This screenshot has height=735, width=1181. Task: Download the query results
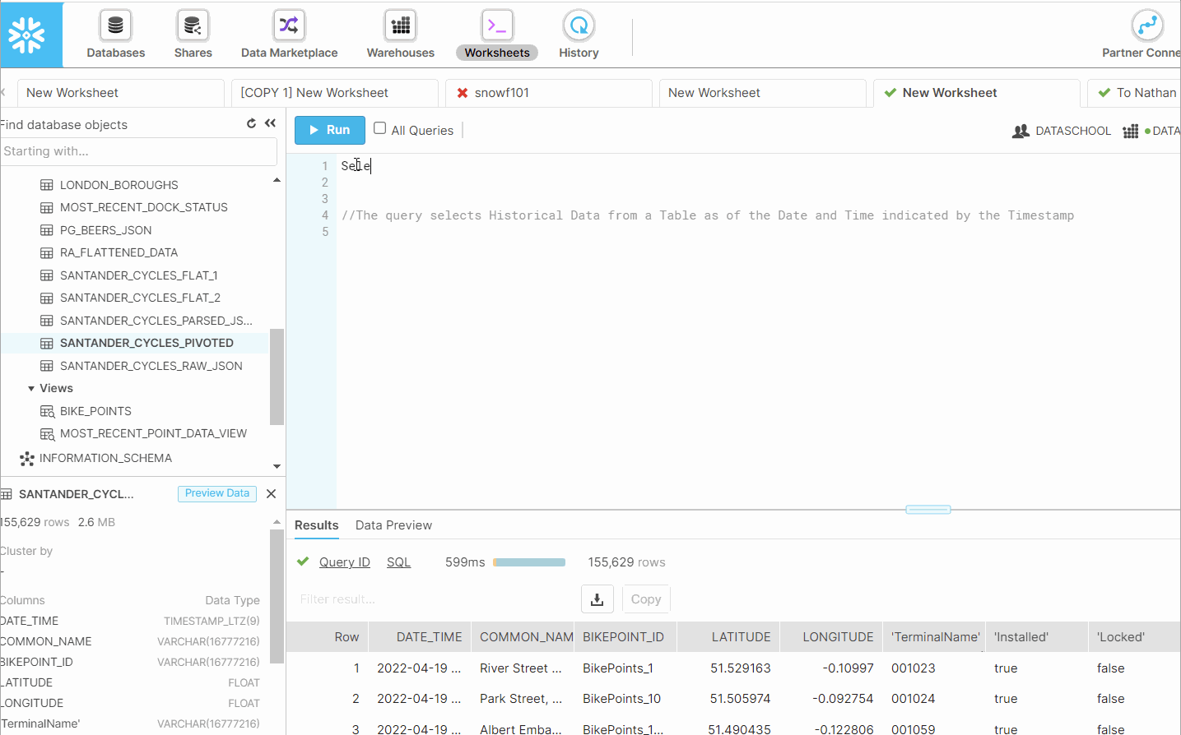click(x=597, y=599)
